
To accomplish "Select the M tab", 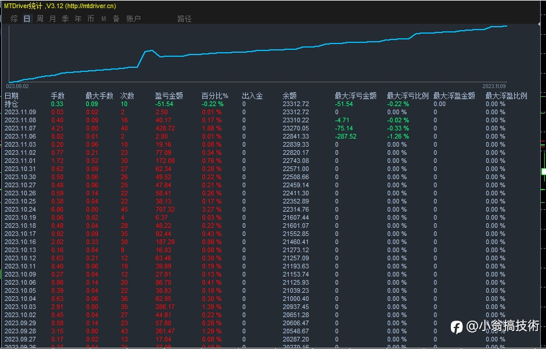I will 103,19.
